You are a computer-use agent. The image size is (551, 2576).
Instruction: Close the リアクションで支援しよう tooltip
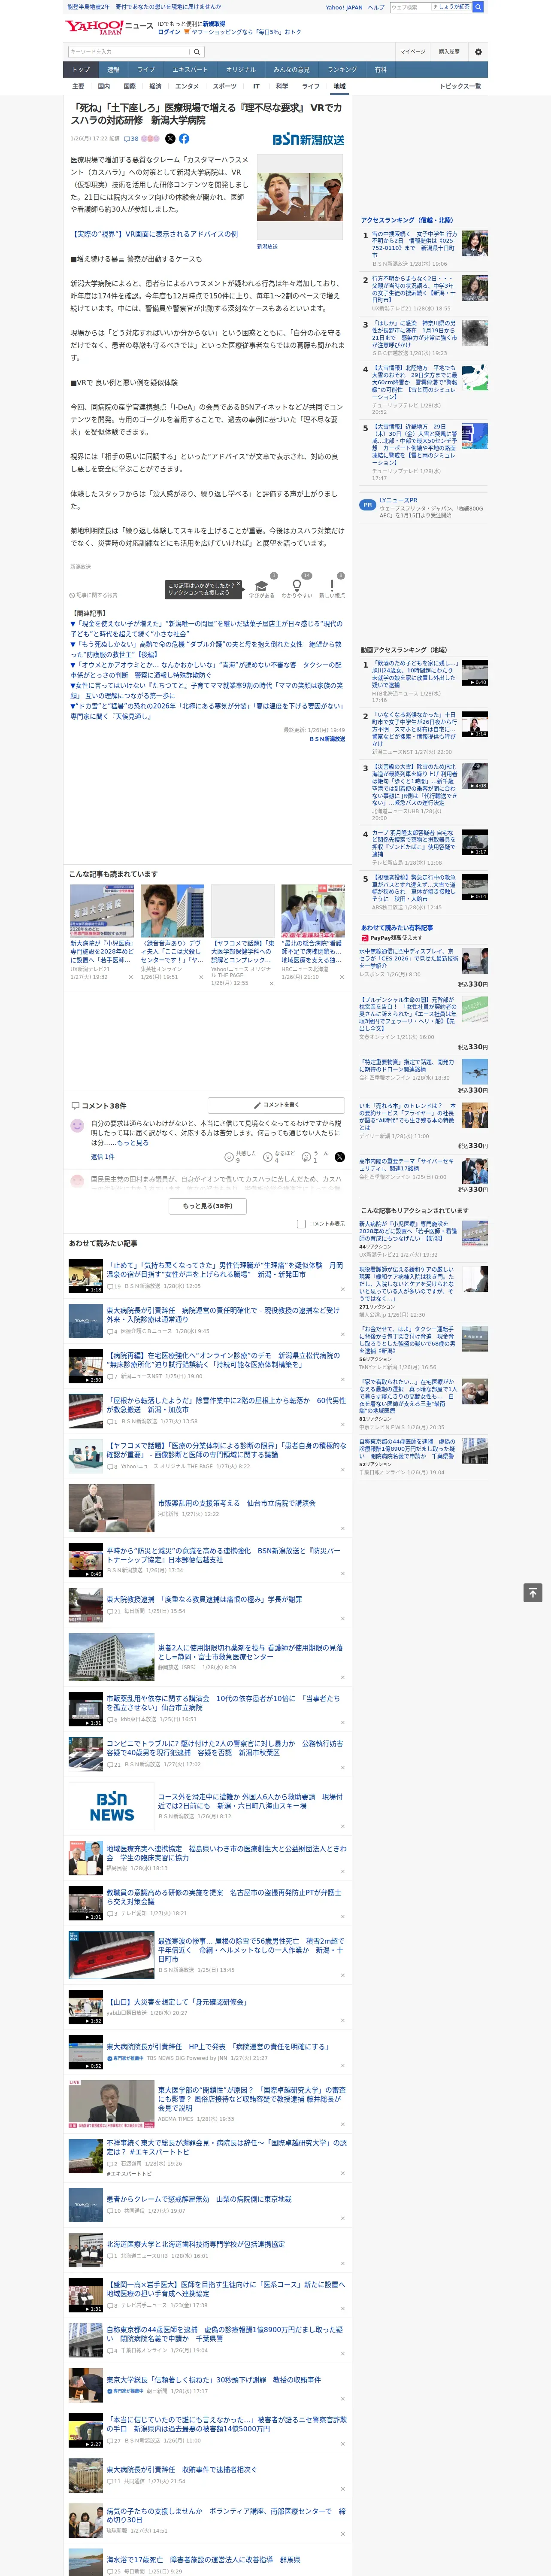240,584
